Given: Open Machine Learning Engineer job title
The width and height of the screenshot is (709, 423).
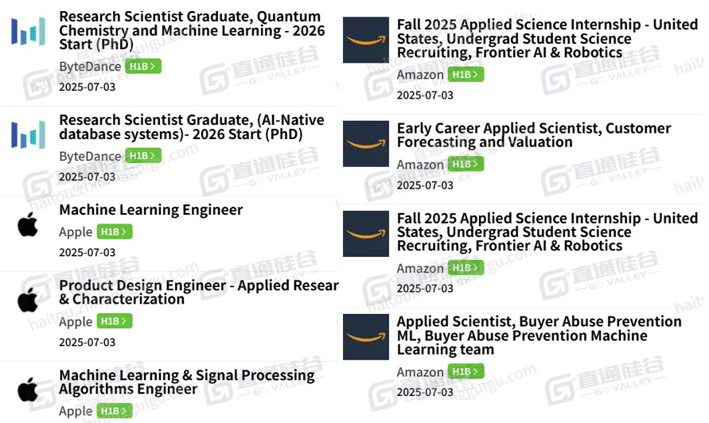Looking at the screenshot, I should [x=151, y=210].
